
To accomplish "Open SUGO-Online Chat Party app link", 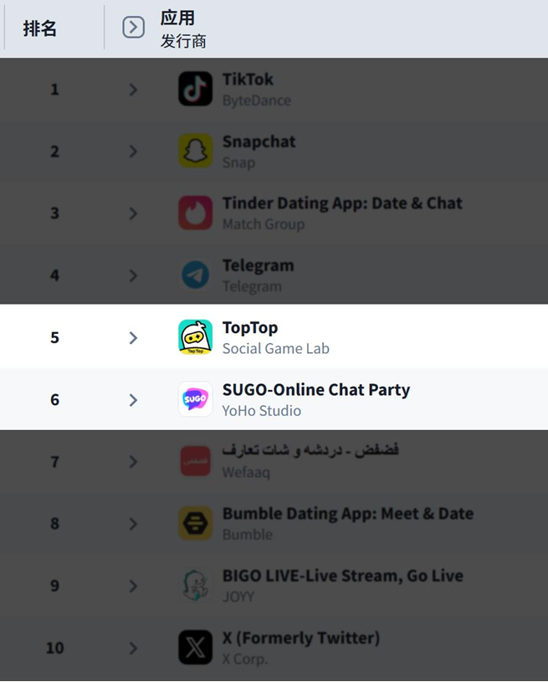I will (x=315, y=390).
